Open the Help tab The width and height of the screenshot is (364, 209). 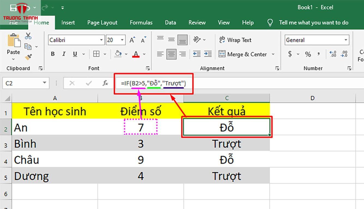(248, 23)
